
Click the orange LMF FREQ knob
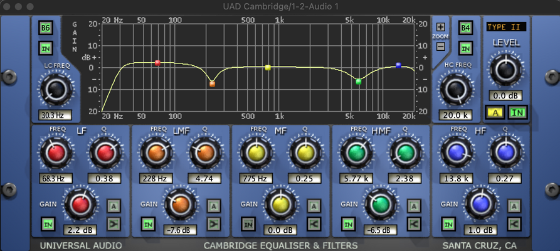coord(156,152)
